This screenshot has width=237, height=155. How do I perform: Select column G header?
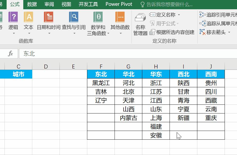point(129,66)
